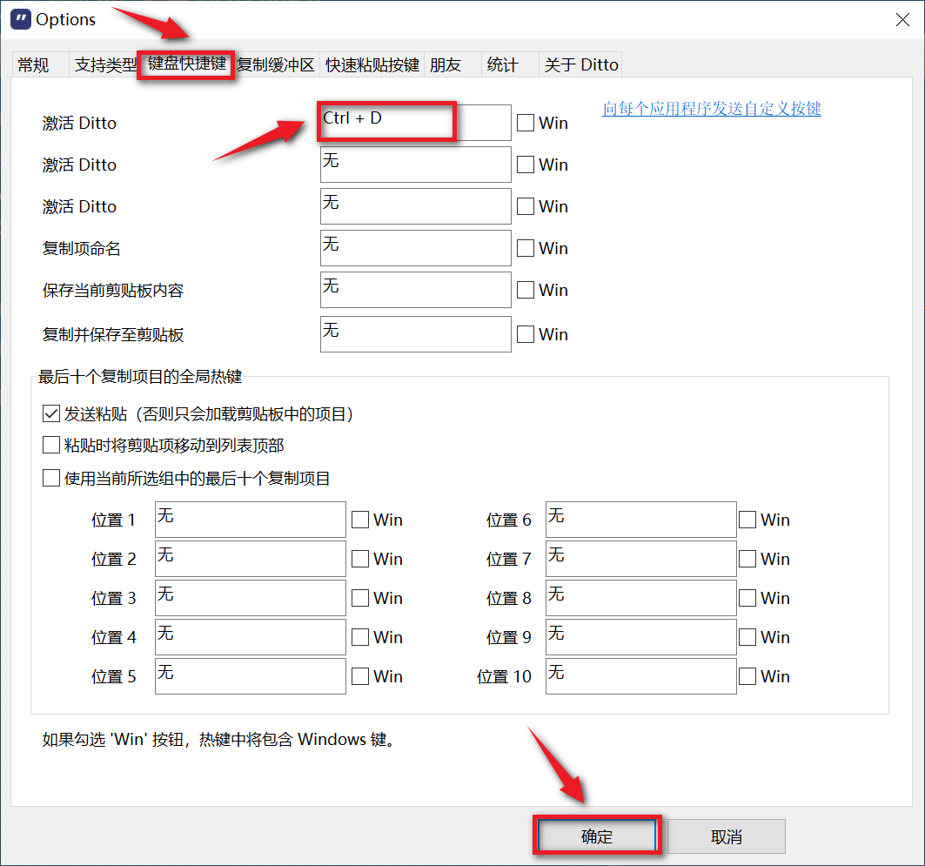Click the 位置 8 hotkey field
Screen dimensions: 925x866
tap(640, 598)
